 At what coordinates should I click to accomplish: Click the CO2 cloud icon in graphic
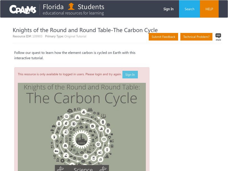[70, 111]
